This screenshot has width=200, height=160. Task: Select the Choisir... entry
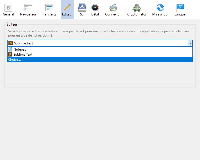100,60
